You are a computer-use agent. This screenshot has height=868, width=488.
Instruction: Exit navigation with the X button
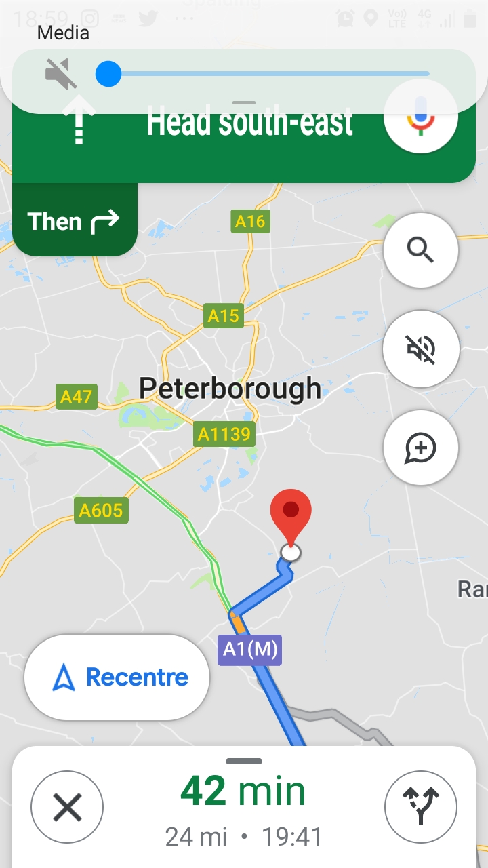(x=67, y=807)
